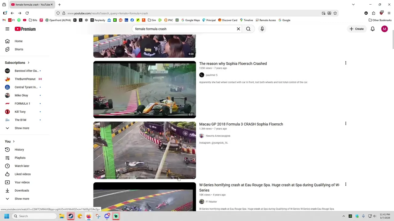Expand the Subscriptions section chevron
This screenshot has width=394, height=221.
tap(29, 63)
